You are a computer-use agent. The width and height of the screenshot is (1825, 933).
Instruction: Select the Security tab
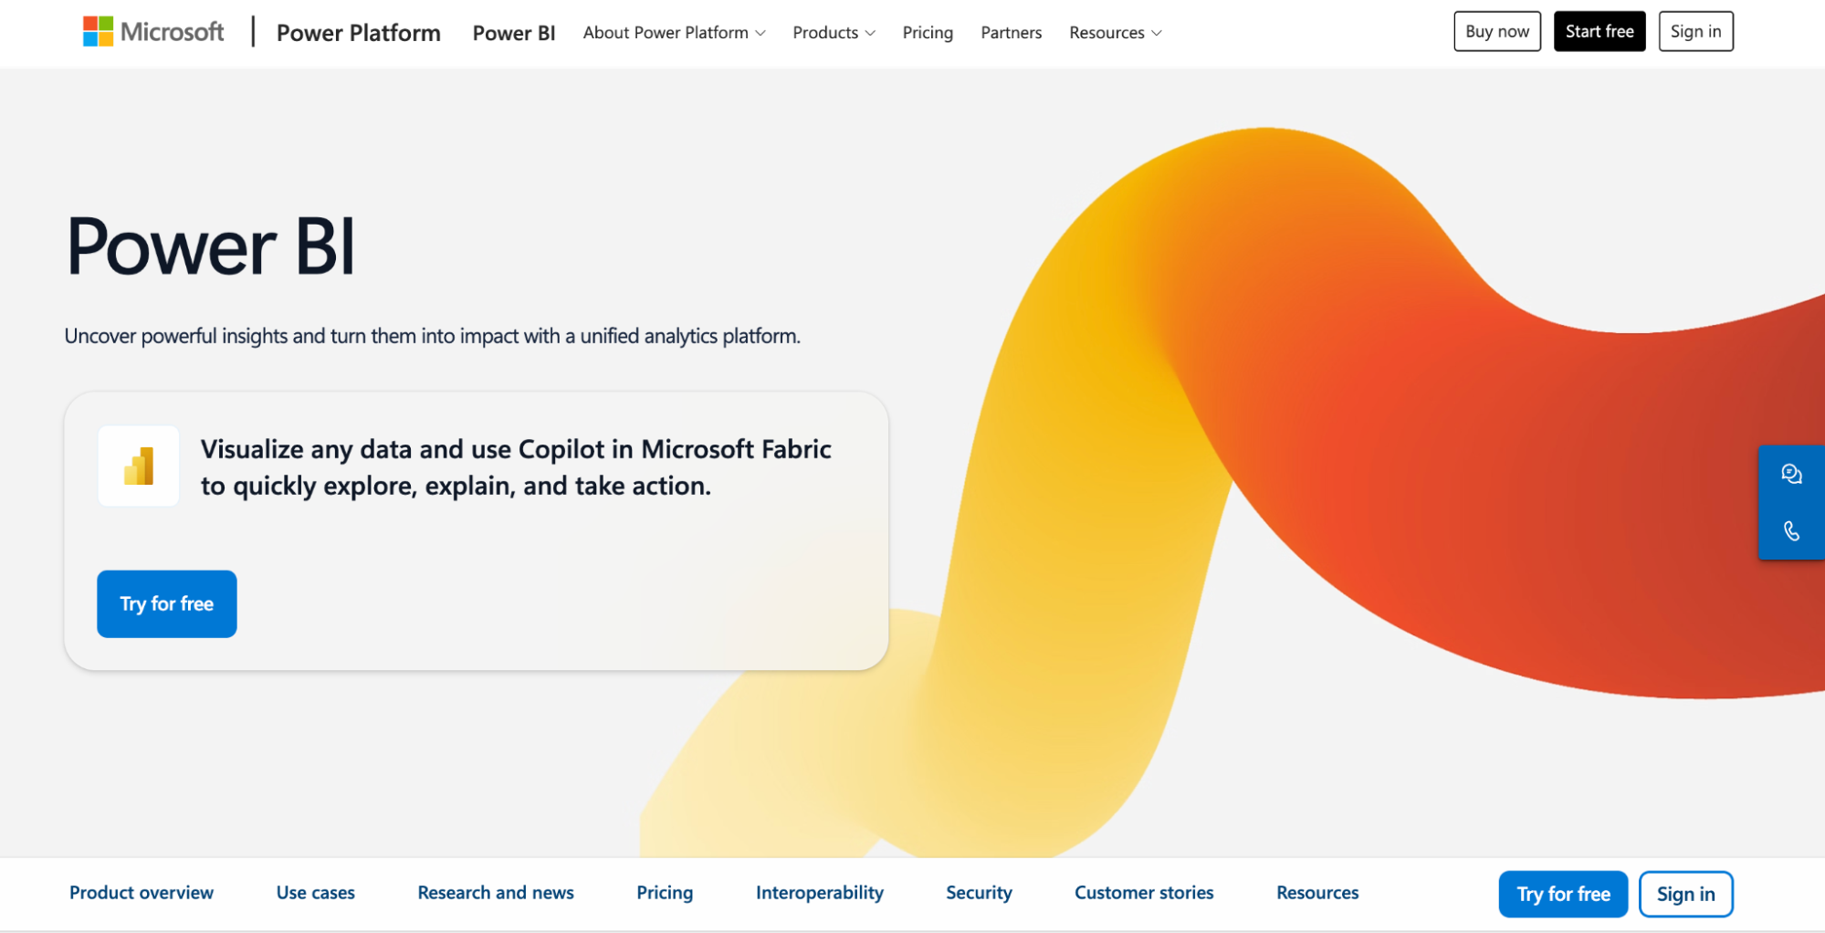tap(979, 893)
